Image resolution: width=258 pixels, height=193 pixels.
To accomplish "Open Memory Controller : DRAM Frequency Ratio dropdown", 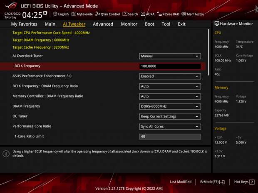I will (x=170, y=96).
